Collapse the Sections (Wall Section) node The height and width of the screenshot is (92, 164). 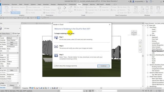pos(148,73)
